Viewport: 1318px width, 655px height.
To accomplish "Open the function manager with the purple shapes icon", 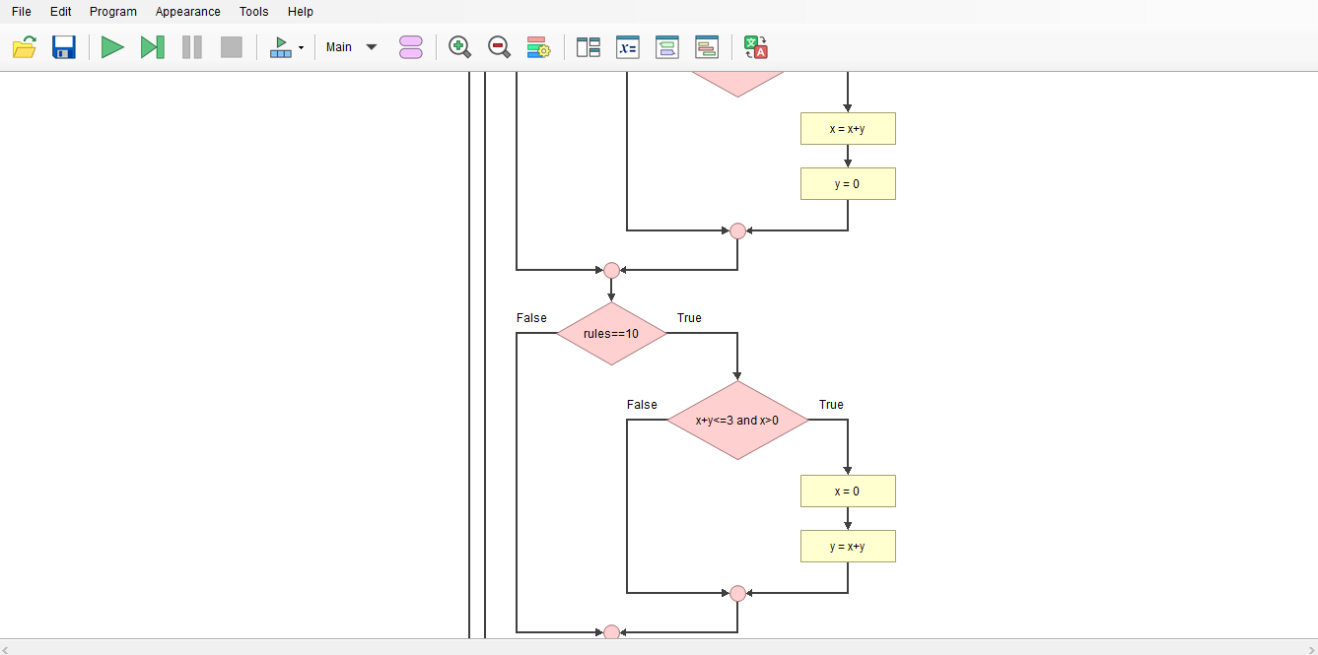I will point(411,47).
